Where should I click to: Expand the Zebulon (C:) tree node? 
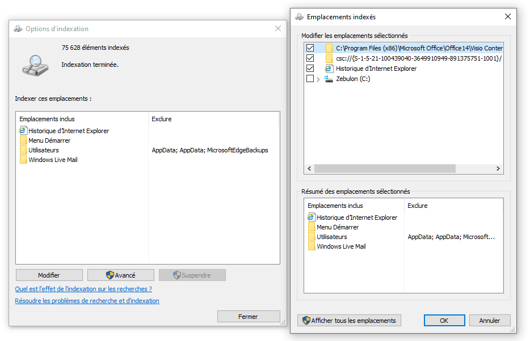click(318, 79)
